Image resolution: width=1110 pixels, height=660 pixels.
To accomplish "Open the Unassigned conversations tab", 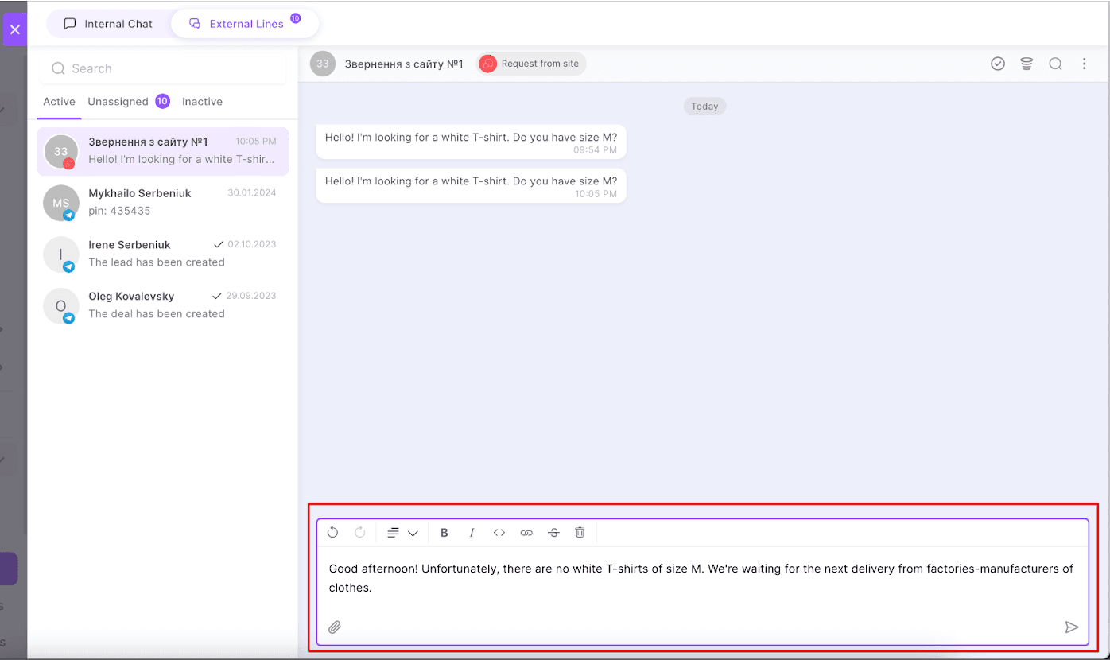I will 118,102.
